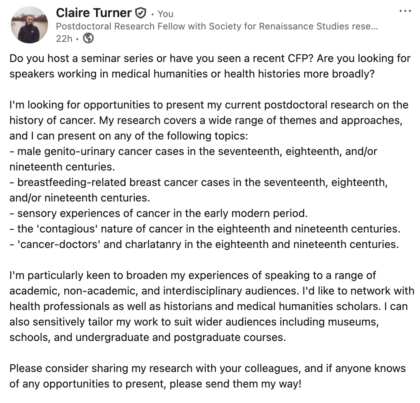The height and width of the screenshot is (403, 420).
Task: Click the "I'm particularly keen to broaden" line
Action: [x=193, y=276]
